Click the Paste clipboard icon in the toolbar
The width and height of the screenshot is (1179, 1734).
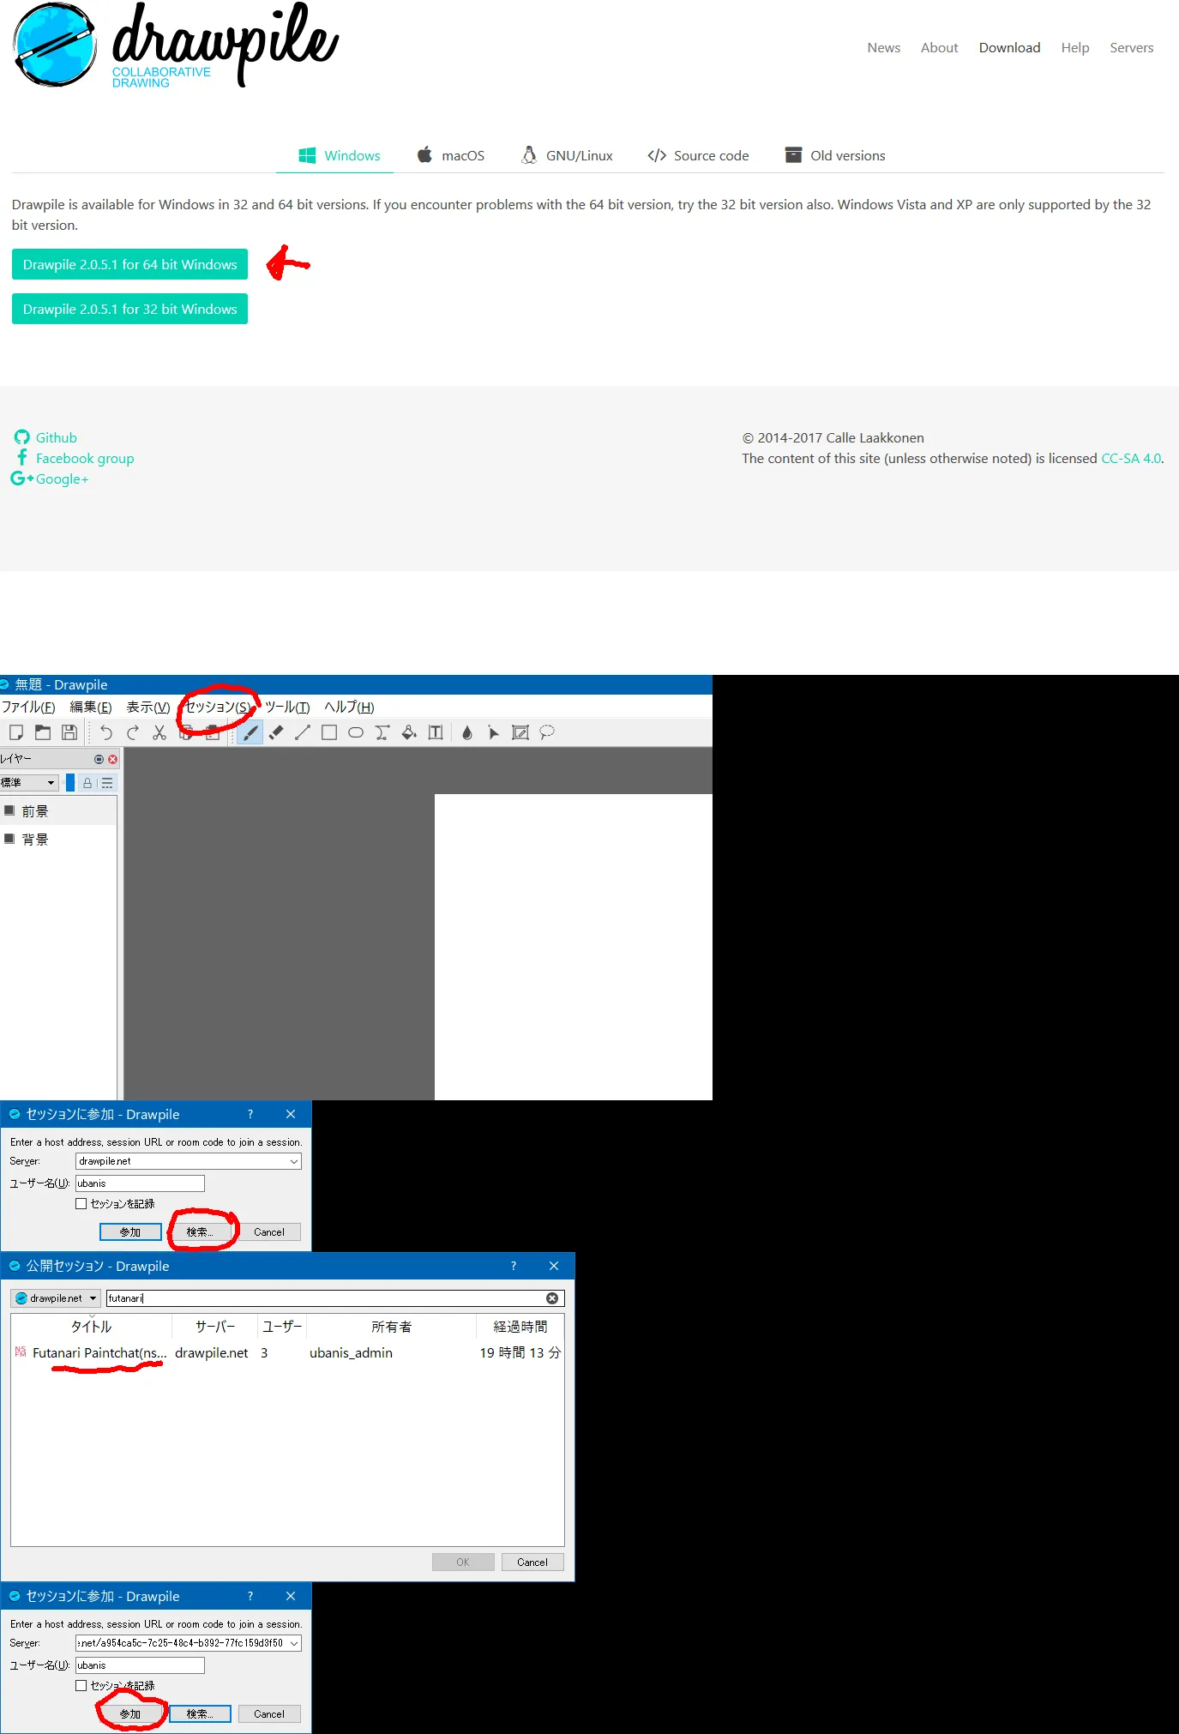pyautogui.click(x=212, y=732)
